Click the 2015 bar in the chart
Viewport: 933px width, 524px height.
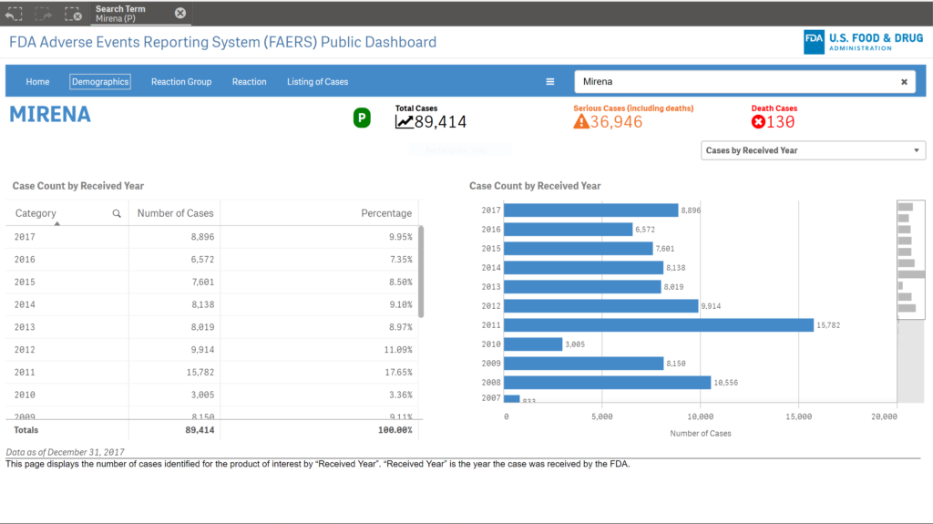579,248
